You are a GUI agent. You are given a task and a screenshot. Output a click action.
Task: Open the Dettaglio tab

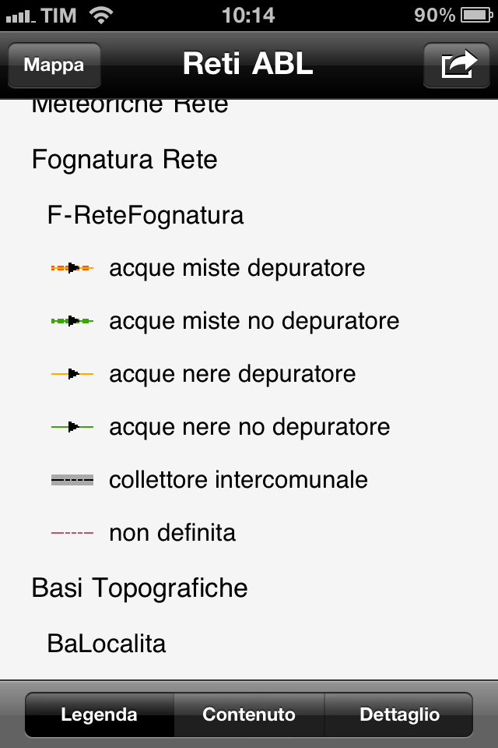click(x=399, y=714)
